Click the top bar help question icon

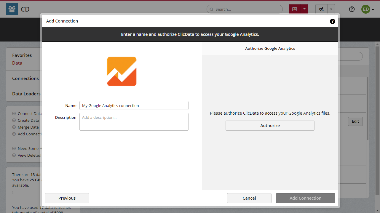352,9
